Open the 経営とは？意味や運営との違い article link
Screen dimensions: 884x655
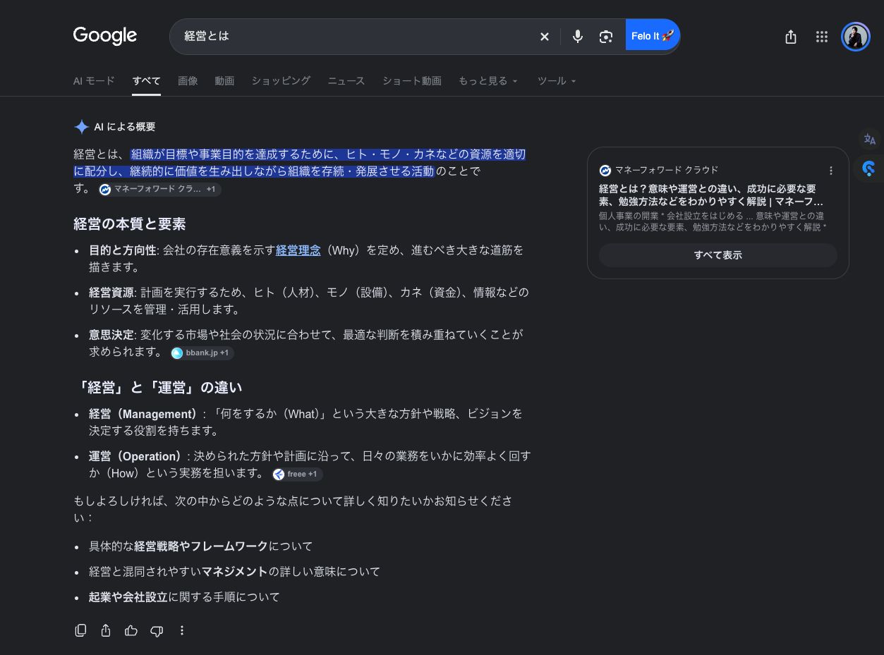click(712, 195)
